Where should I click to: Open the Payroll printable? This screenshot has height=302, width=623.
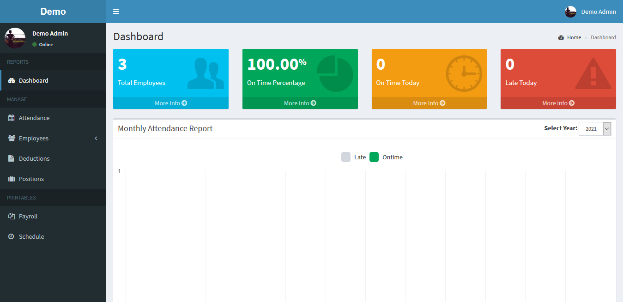[53, 216]
